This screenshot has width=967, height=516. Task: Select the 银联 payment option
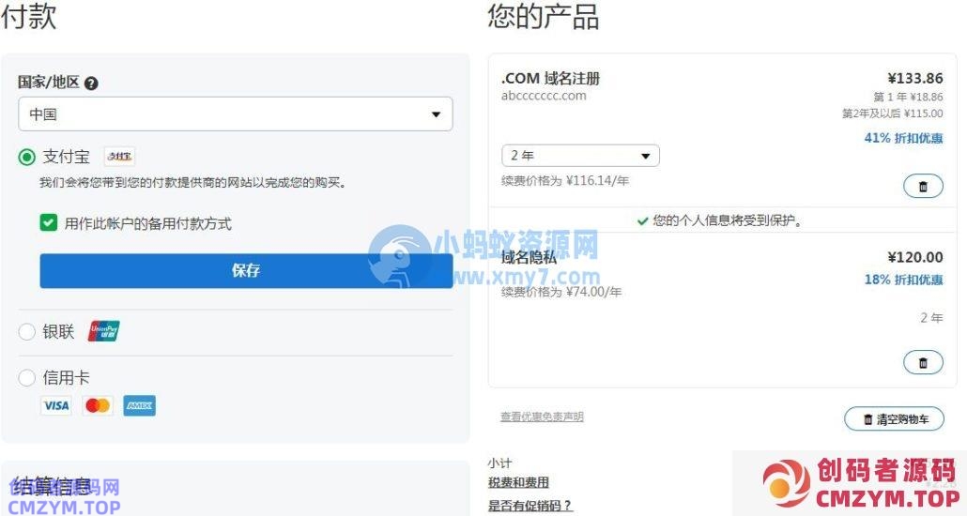(x=27, y=331)
